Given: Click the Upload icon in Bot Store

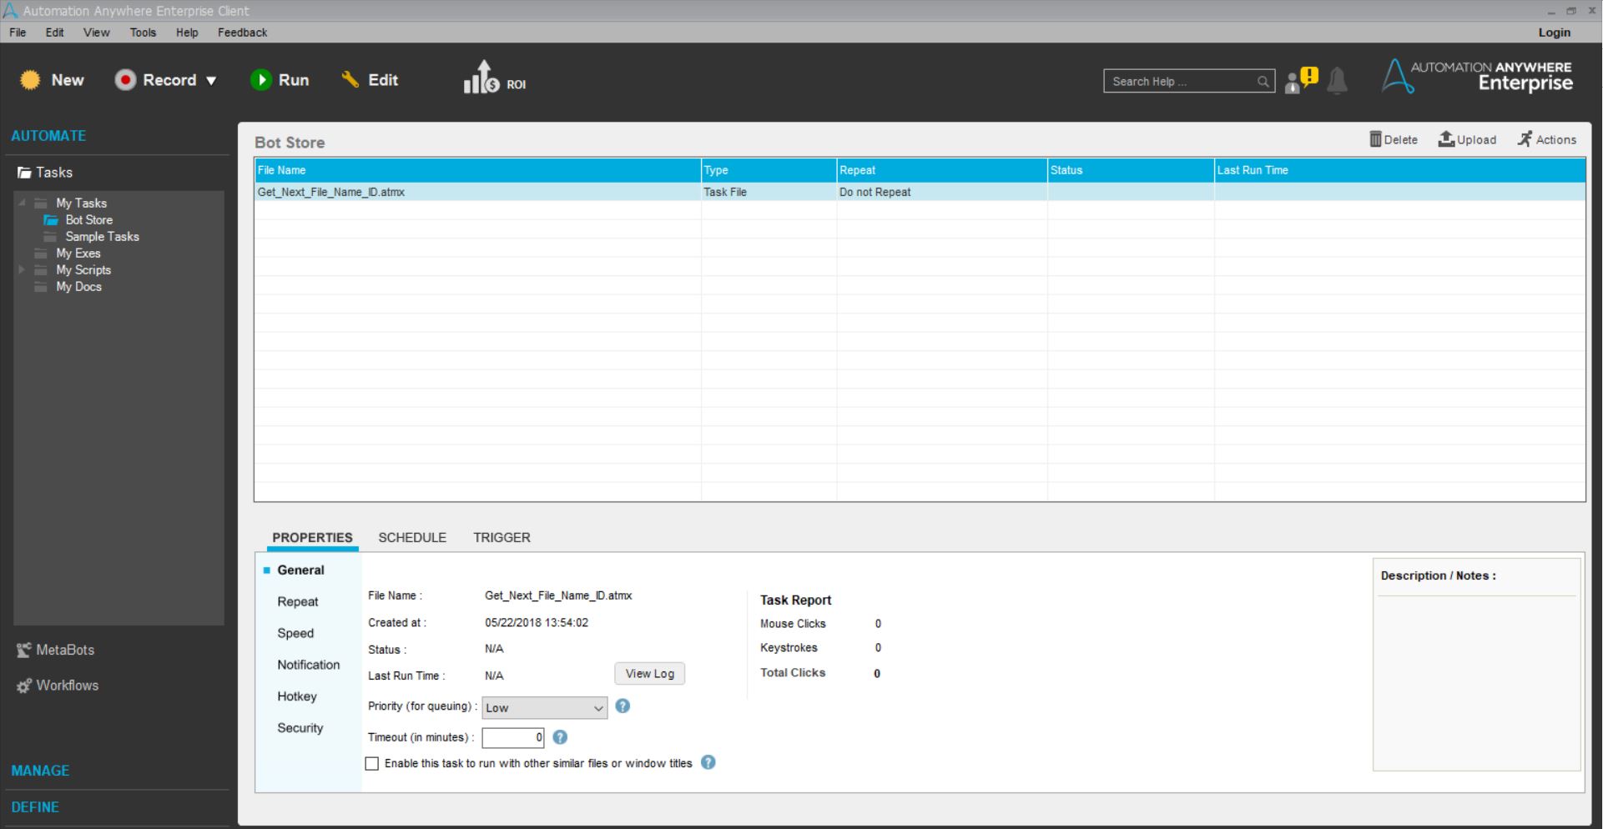Looking at the screenshot, I should pyautogui.click(x=1446, y=139).
